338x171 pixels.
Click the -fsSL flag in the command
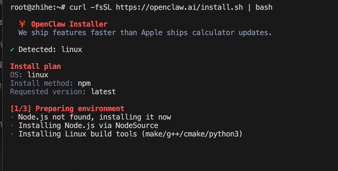101,7
